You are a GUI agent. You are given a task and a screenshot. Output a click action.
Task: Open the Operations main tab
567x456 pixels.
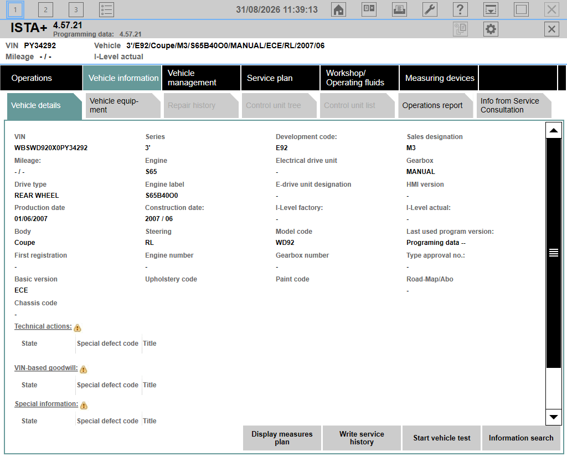(41, 78)
